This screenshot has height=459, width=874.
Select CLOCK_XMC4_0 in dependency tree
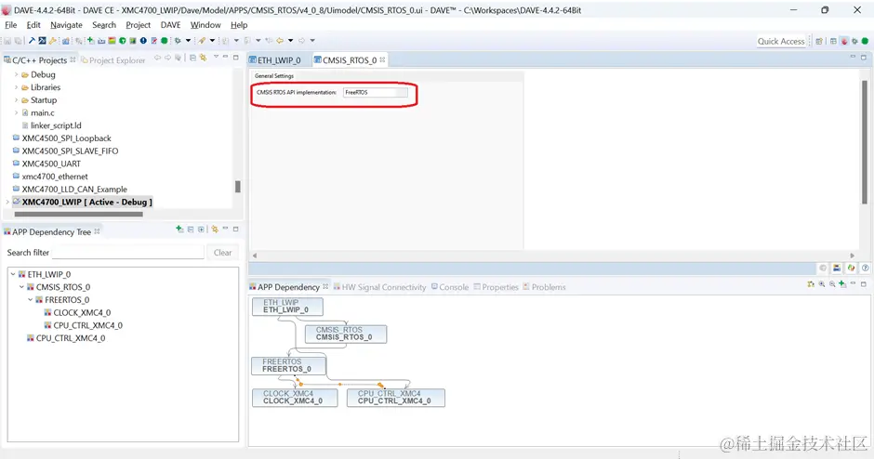82,312
